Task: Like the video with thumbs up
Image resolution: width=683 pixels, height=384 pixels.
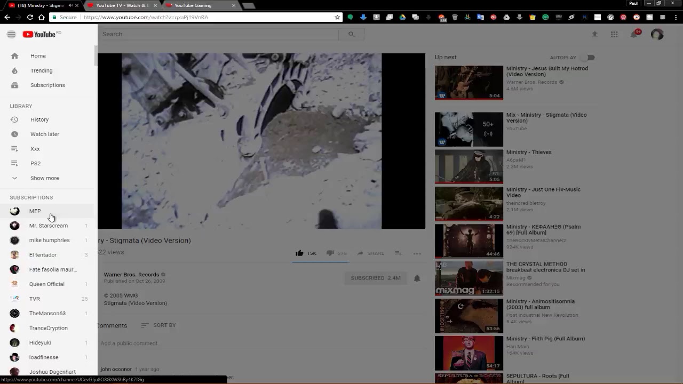Action: [x=299, y=253]
